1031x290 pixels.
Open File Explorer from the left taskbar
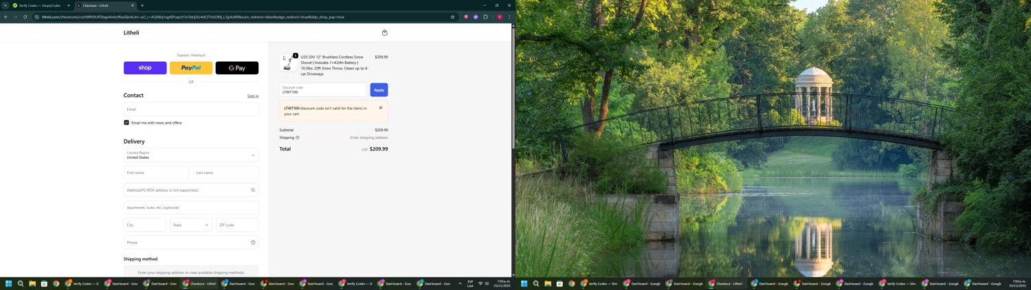coord(32,283)
